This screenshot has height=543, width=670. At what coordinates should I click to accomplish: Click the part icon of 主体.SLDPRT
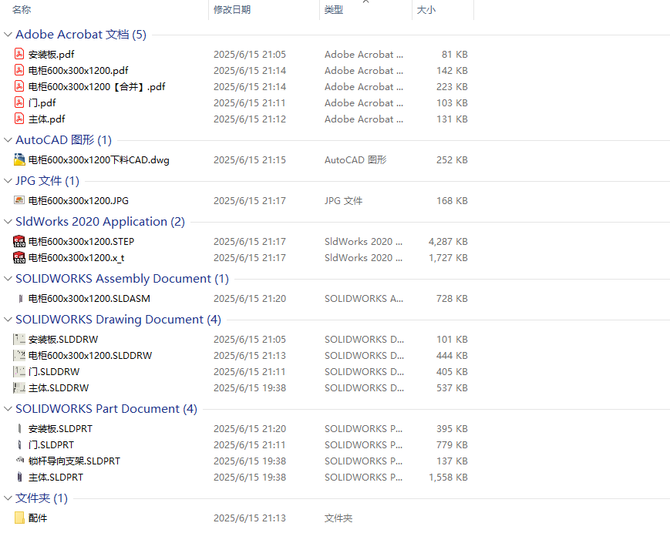[x=19, y=477]
